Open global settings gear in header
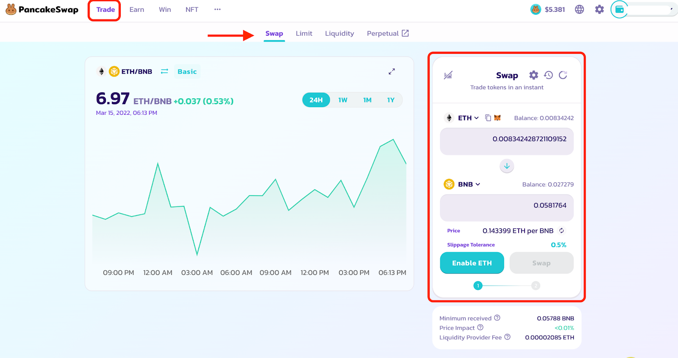The width and height of the screenshot is (678, 358). pos(599,9)
